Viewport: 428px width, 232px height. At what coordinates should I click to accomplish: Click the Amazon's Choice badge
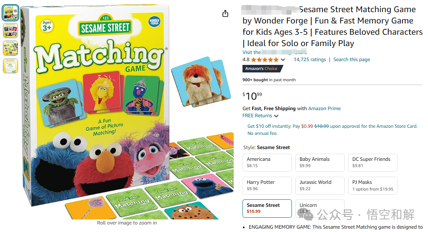pos(262,69)
